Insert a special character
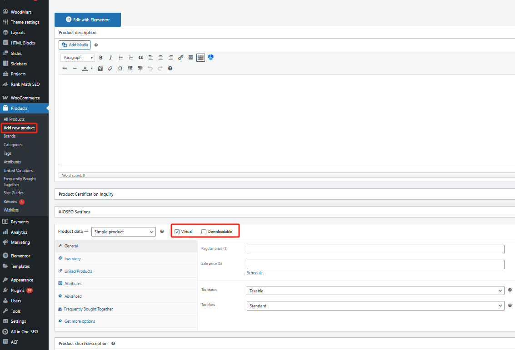 tap(120, 68)
